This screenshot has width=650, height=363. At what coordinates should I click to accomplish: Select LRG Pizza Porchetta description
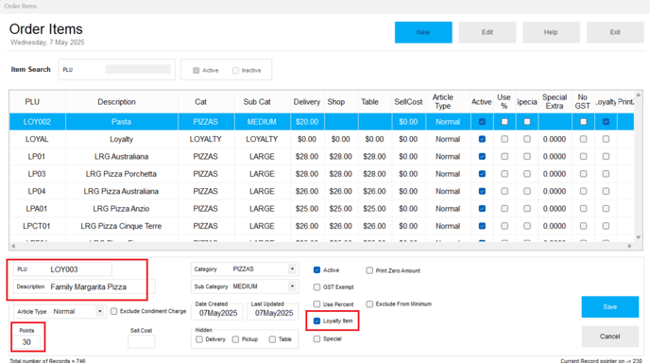(x=122, y=174)
